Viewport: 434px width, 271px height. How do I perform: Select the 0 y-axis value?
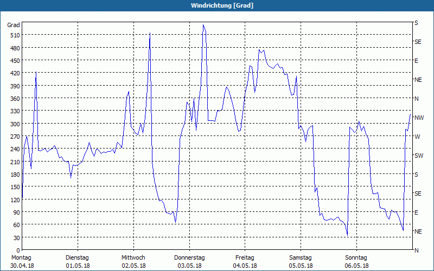pyautogui.click(x=18, y=250)
